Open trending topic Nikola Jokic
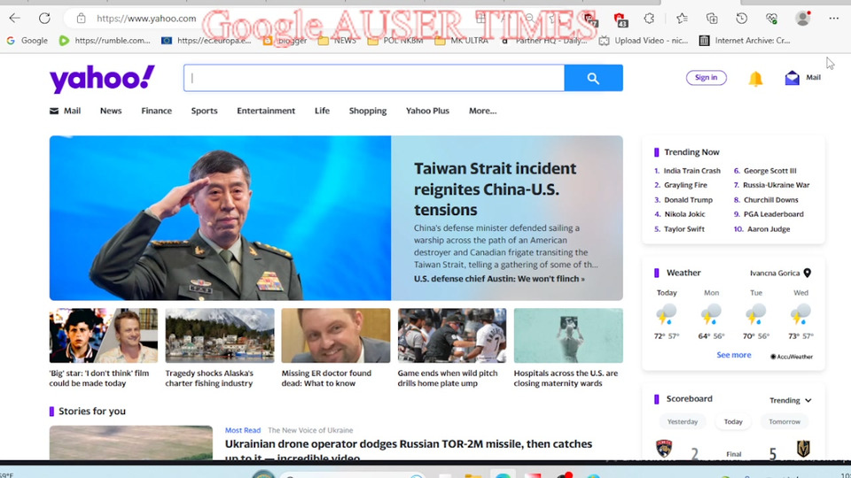Viewport: 851px width, 478px height. point(684,214)
